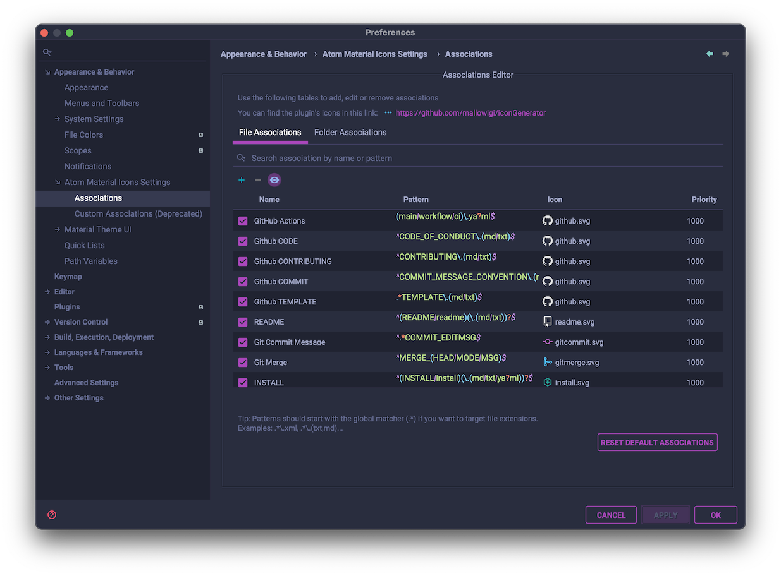This screenshot has height=576, width=781.
Task: Click the install.svg icon in the INSTALL row
Action: [547, 382]
